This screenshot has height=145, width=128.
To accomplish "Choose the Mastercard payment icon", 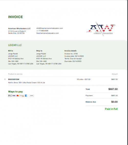I will pos(18,96).
